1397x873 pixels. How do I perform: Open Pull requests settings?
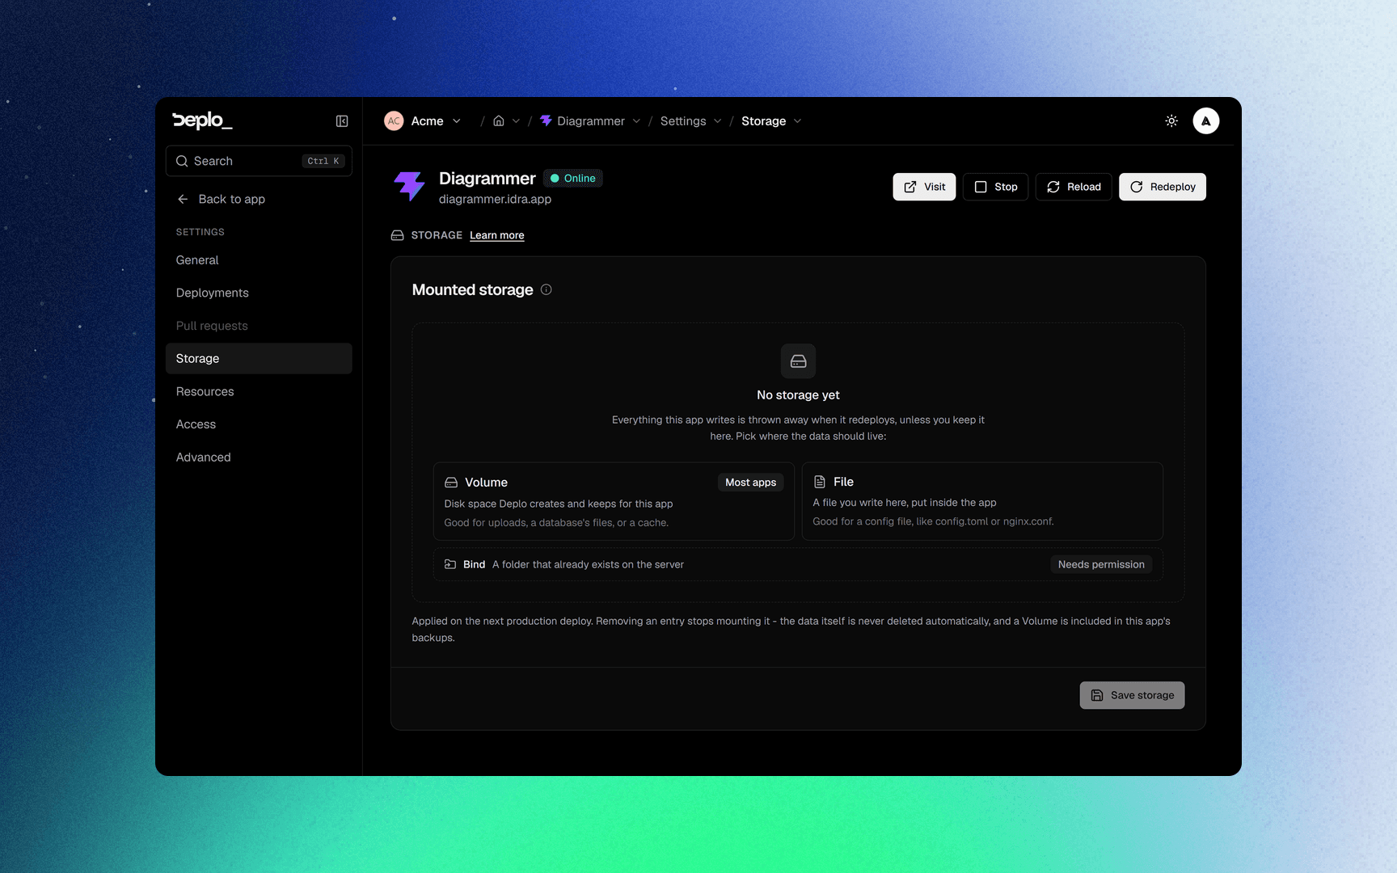click(259, 326)
